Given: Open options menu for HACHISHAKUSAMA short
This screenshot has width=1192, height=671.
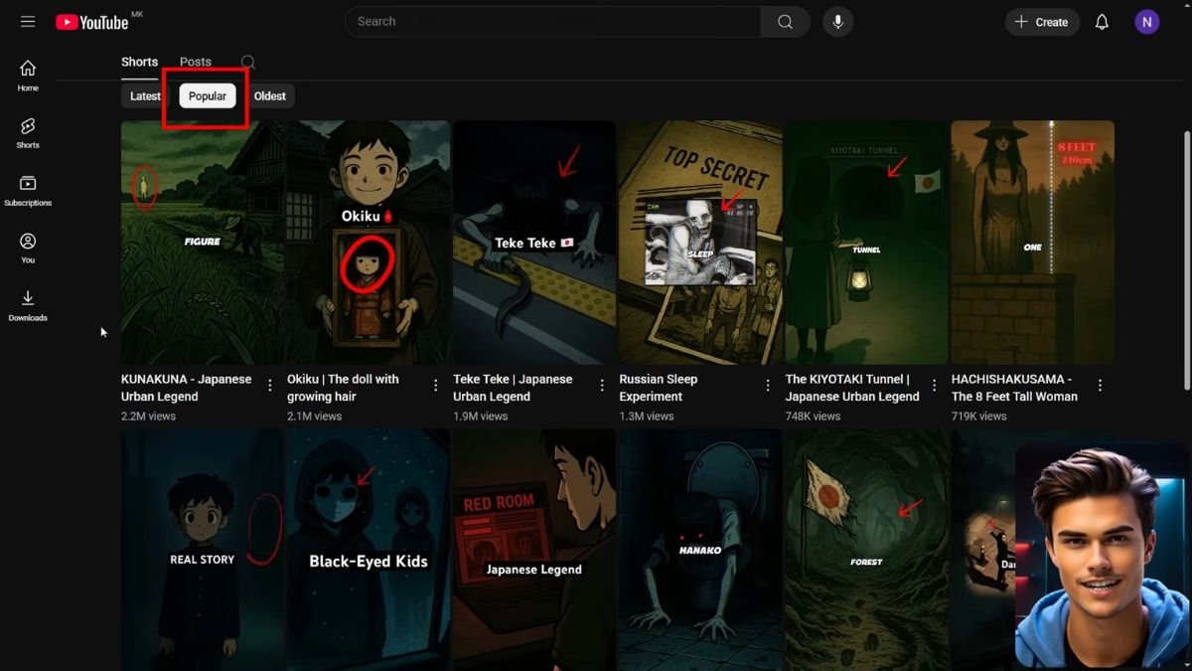Looking at the screenshot, I should tap(1100, 386).
